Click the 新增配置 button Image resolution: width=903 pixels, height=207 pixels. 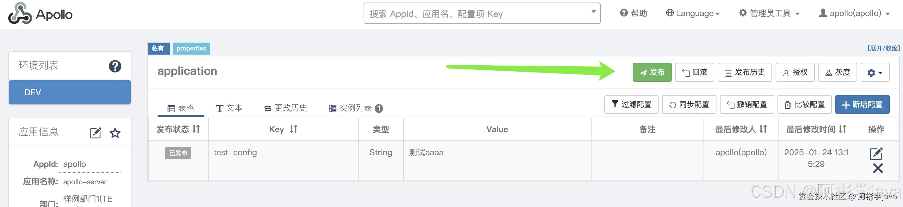pyautogui.click(x=862, y=104)
